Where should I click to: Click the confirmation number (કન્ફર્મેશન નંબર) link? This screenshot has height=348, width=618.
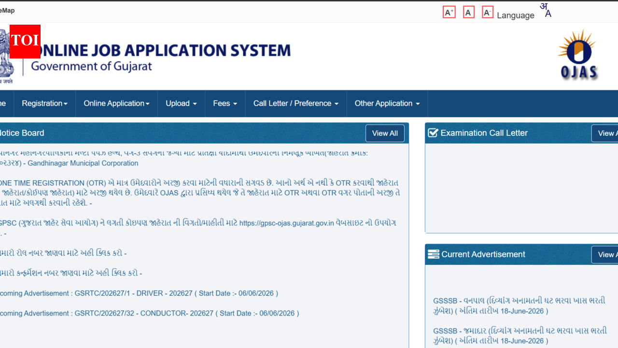click(x=71, y=273)
